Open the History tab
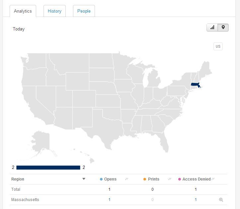Image resolution: width=240 pixels, height=209 pixels. 54,11
